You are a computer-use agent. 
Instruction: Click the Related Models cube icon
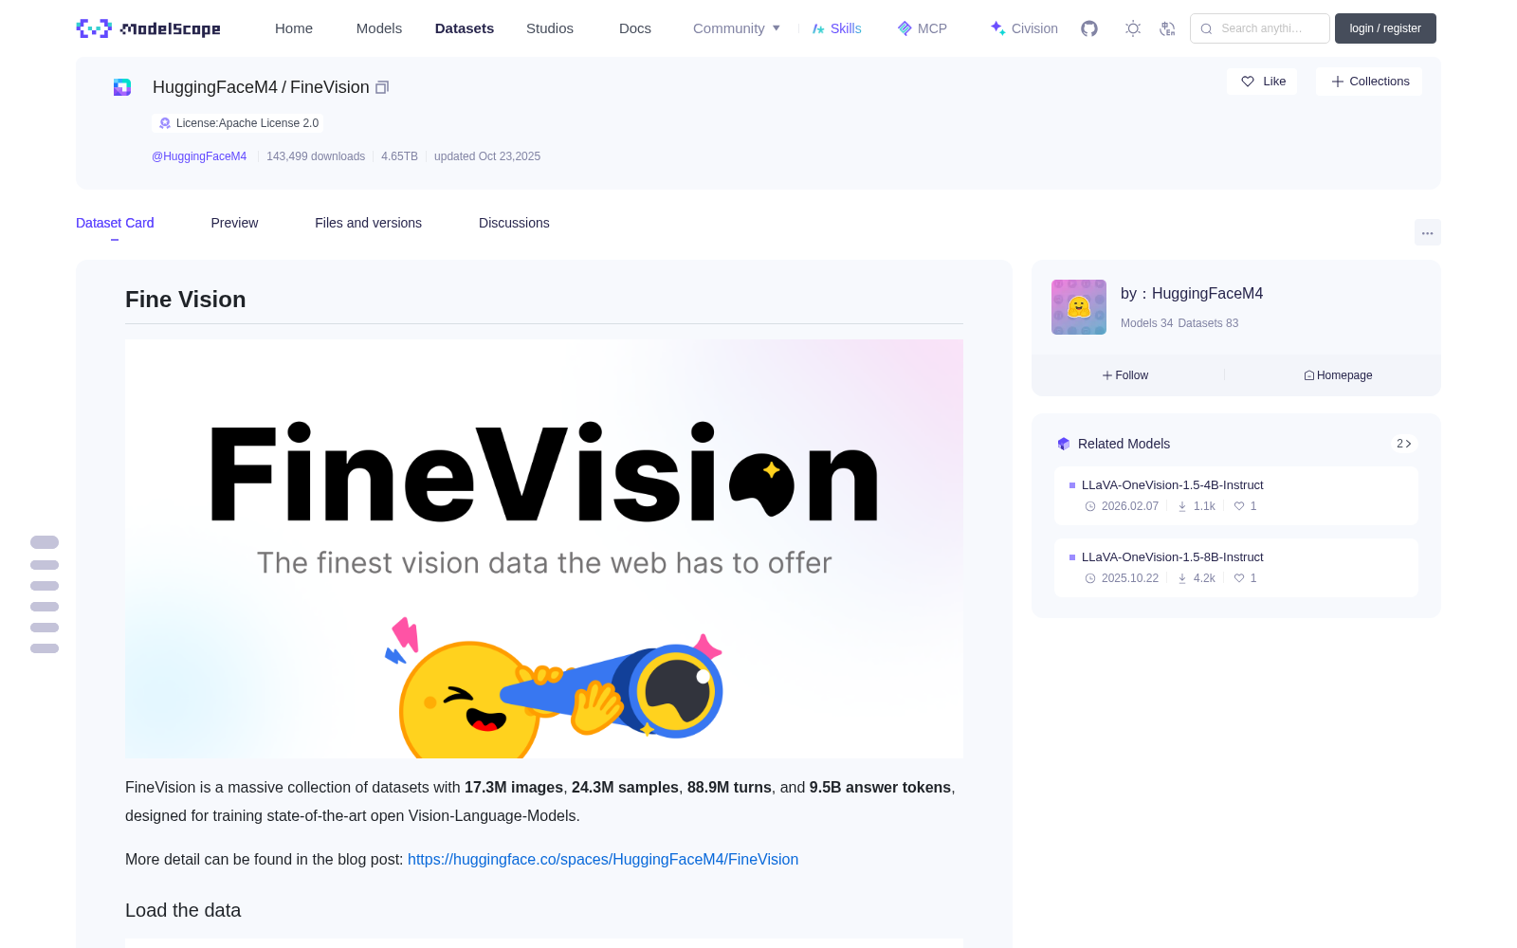point(1064,444)
